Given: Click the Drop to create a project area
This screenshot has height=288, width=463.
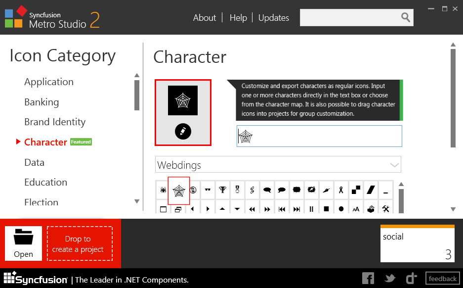Looking at the screenshot, I should pos(80,243).
